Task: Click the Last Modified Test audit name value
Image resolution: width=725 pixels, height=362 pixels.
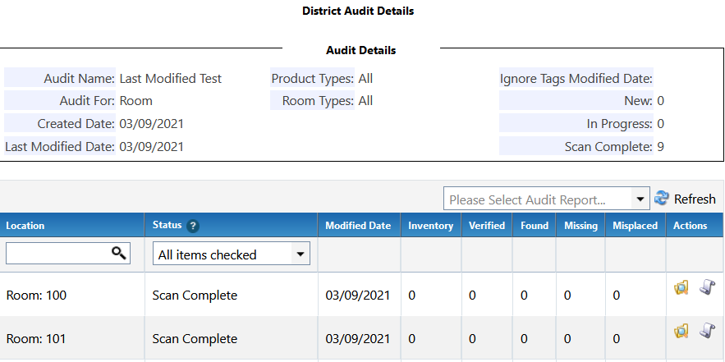Action: pyautogui.click(x=171, y=79)
